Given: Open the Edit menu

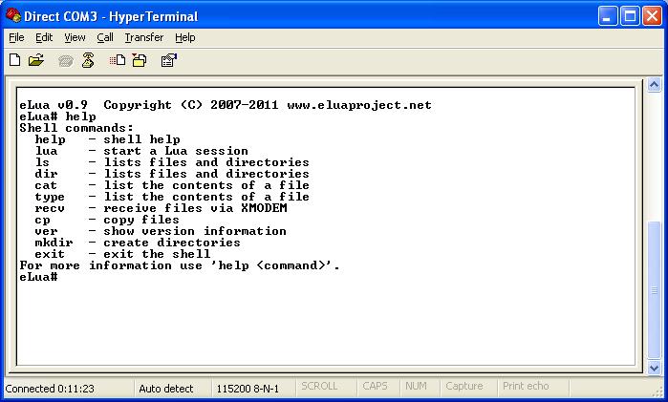Looking at the screenshot, I should point(44,37).
